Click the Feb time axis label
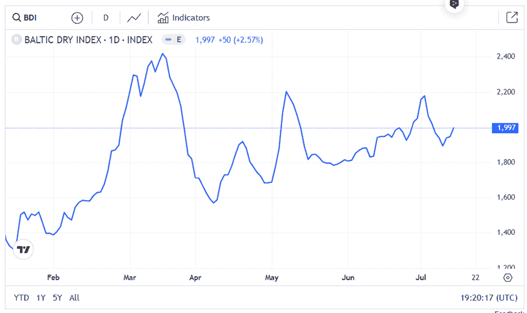 click(x=53, y=278)
